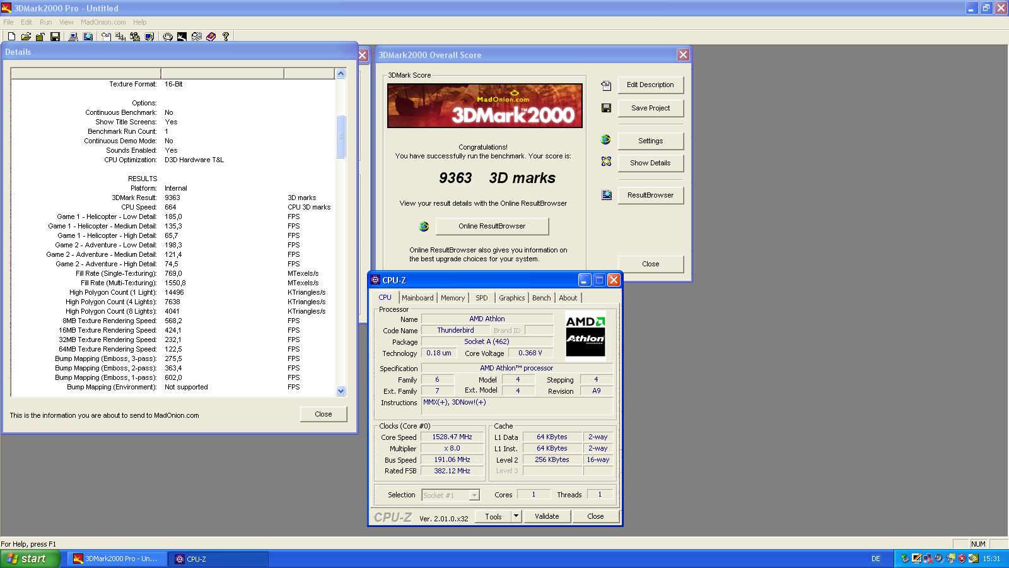The height and width of the screenshot is (568, 1009).
Task: Click the Code Name field Thunderbird
Action: pyautogui.click(x=455, y=330)
